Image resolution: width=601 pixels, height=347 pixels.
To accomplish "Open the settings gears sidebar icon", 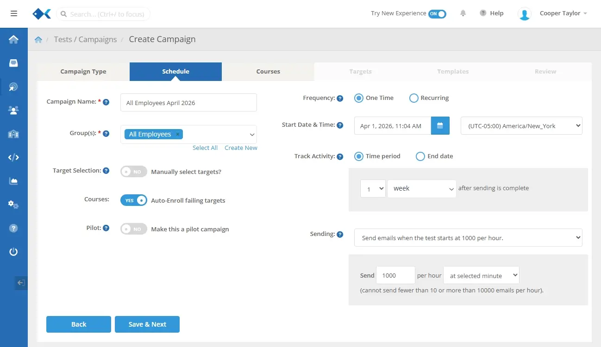I will (13, 204).
